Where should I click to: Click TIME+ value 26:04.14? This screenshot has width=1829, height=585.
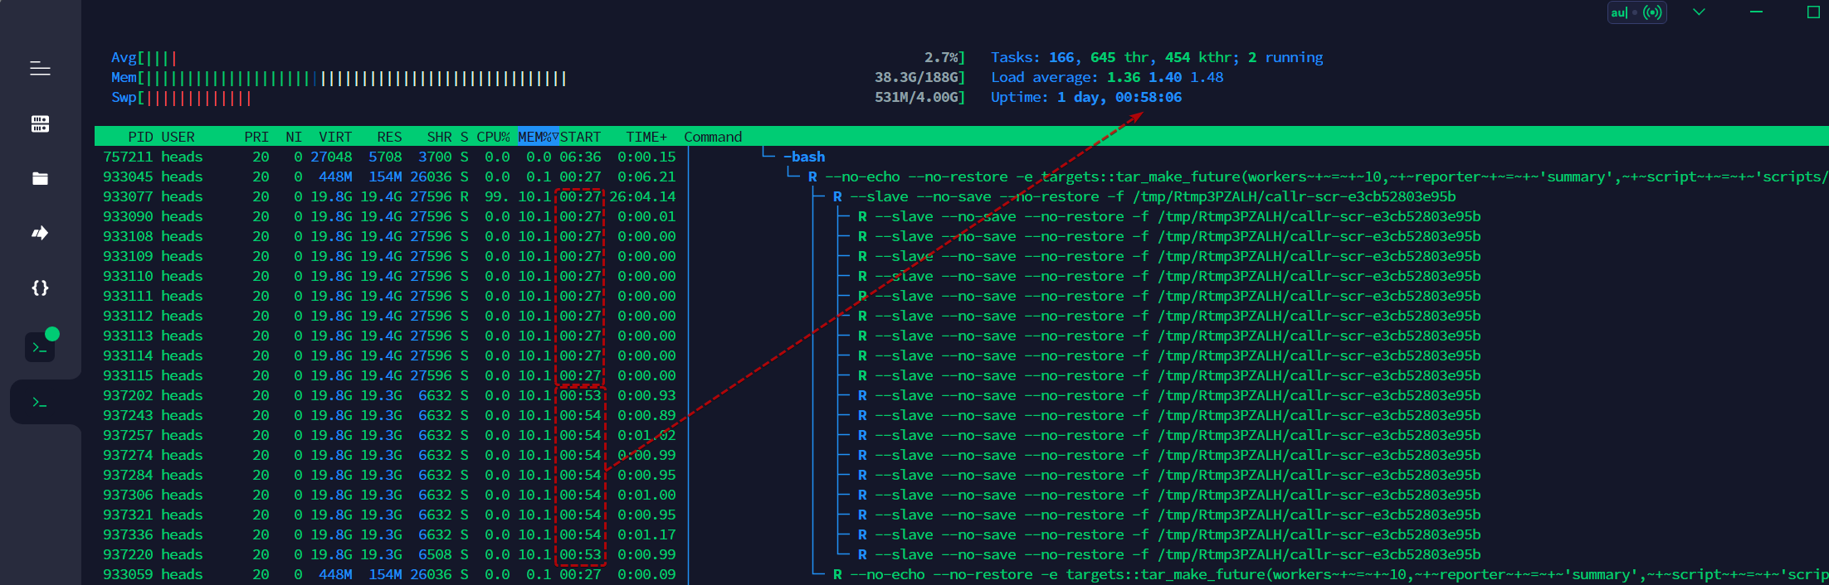[642, 196]
